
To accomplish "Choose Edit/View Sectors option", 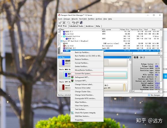I will tap(87, 116).
